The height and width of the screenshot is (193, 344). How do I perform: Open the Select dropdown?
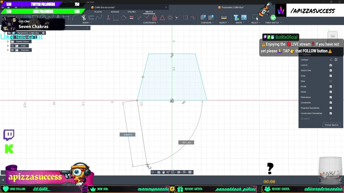pos(256,23)
